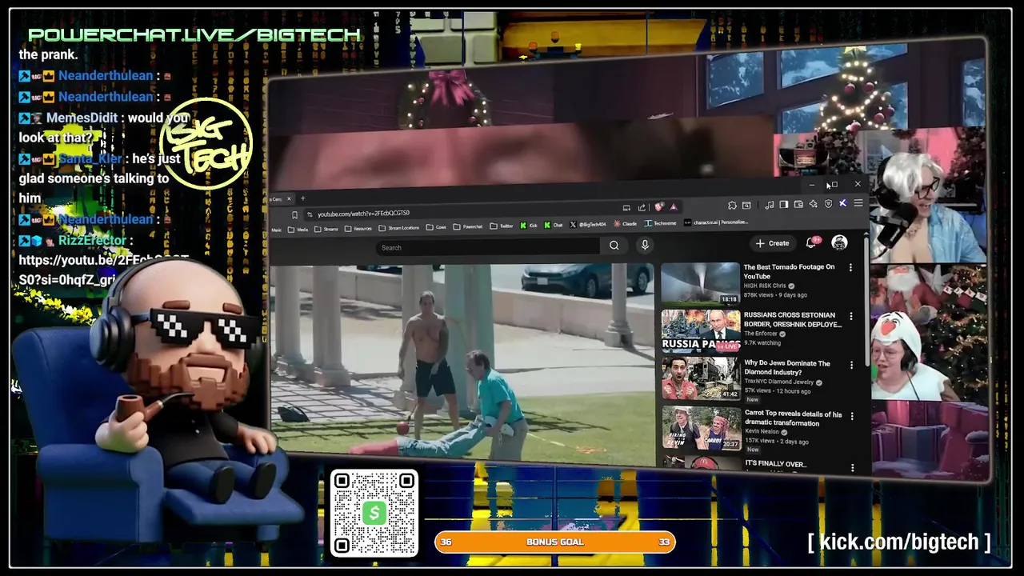Click the RizzErector username in chat
Screen dimensions: 1024x576
pos(93,240)
